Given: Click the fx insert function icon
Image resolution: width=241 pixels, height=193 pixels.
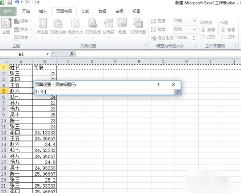Looking at the screenshot, I should click(x=72, y=54).
